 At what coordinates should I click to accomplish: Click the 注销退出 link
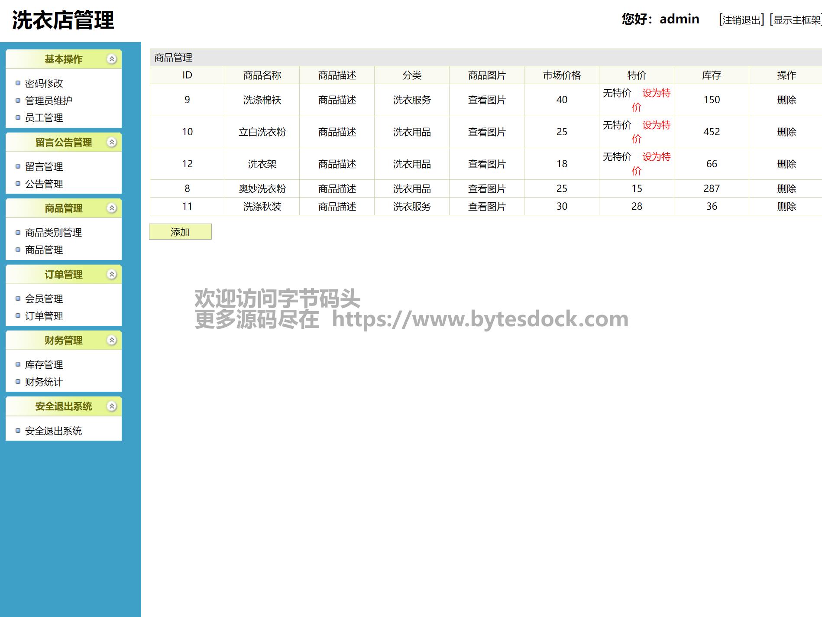pyautogui.click(x=741, y=20)
